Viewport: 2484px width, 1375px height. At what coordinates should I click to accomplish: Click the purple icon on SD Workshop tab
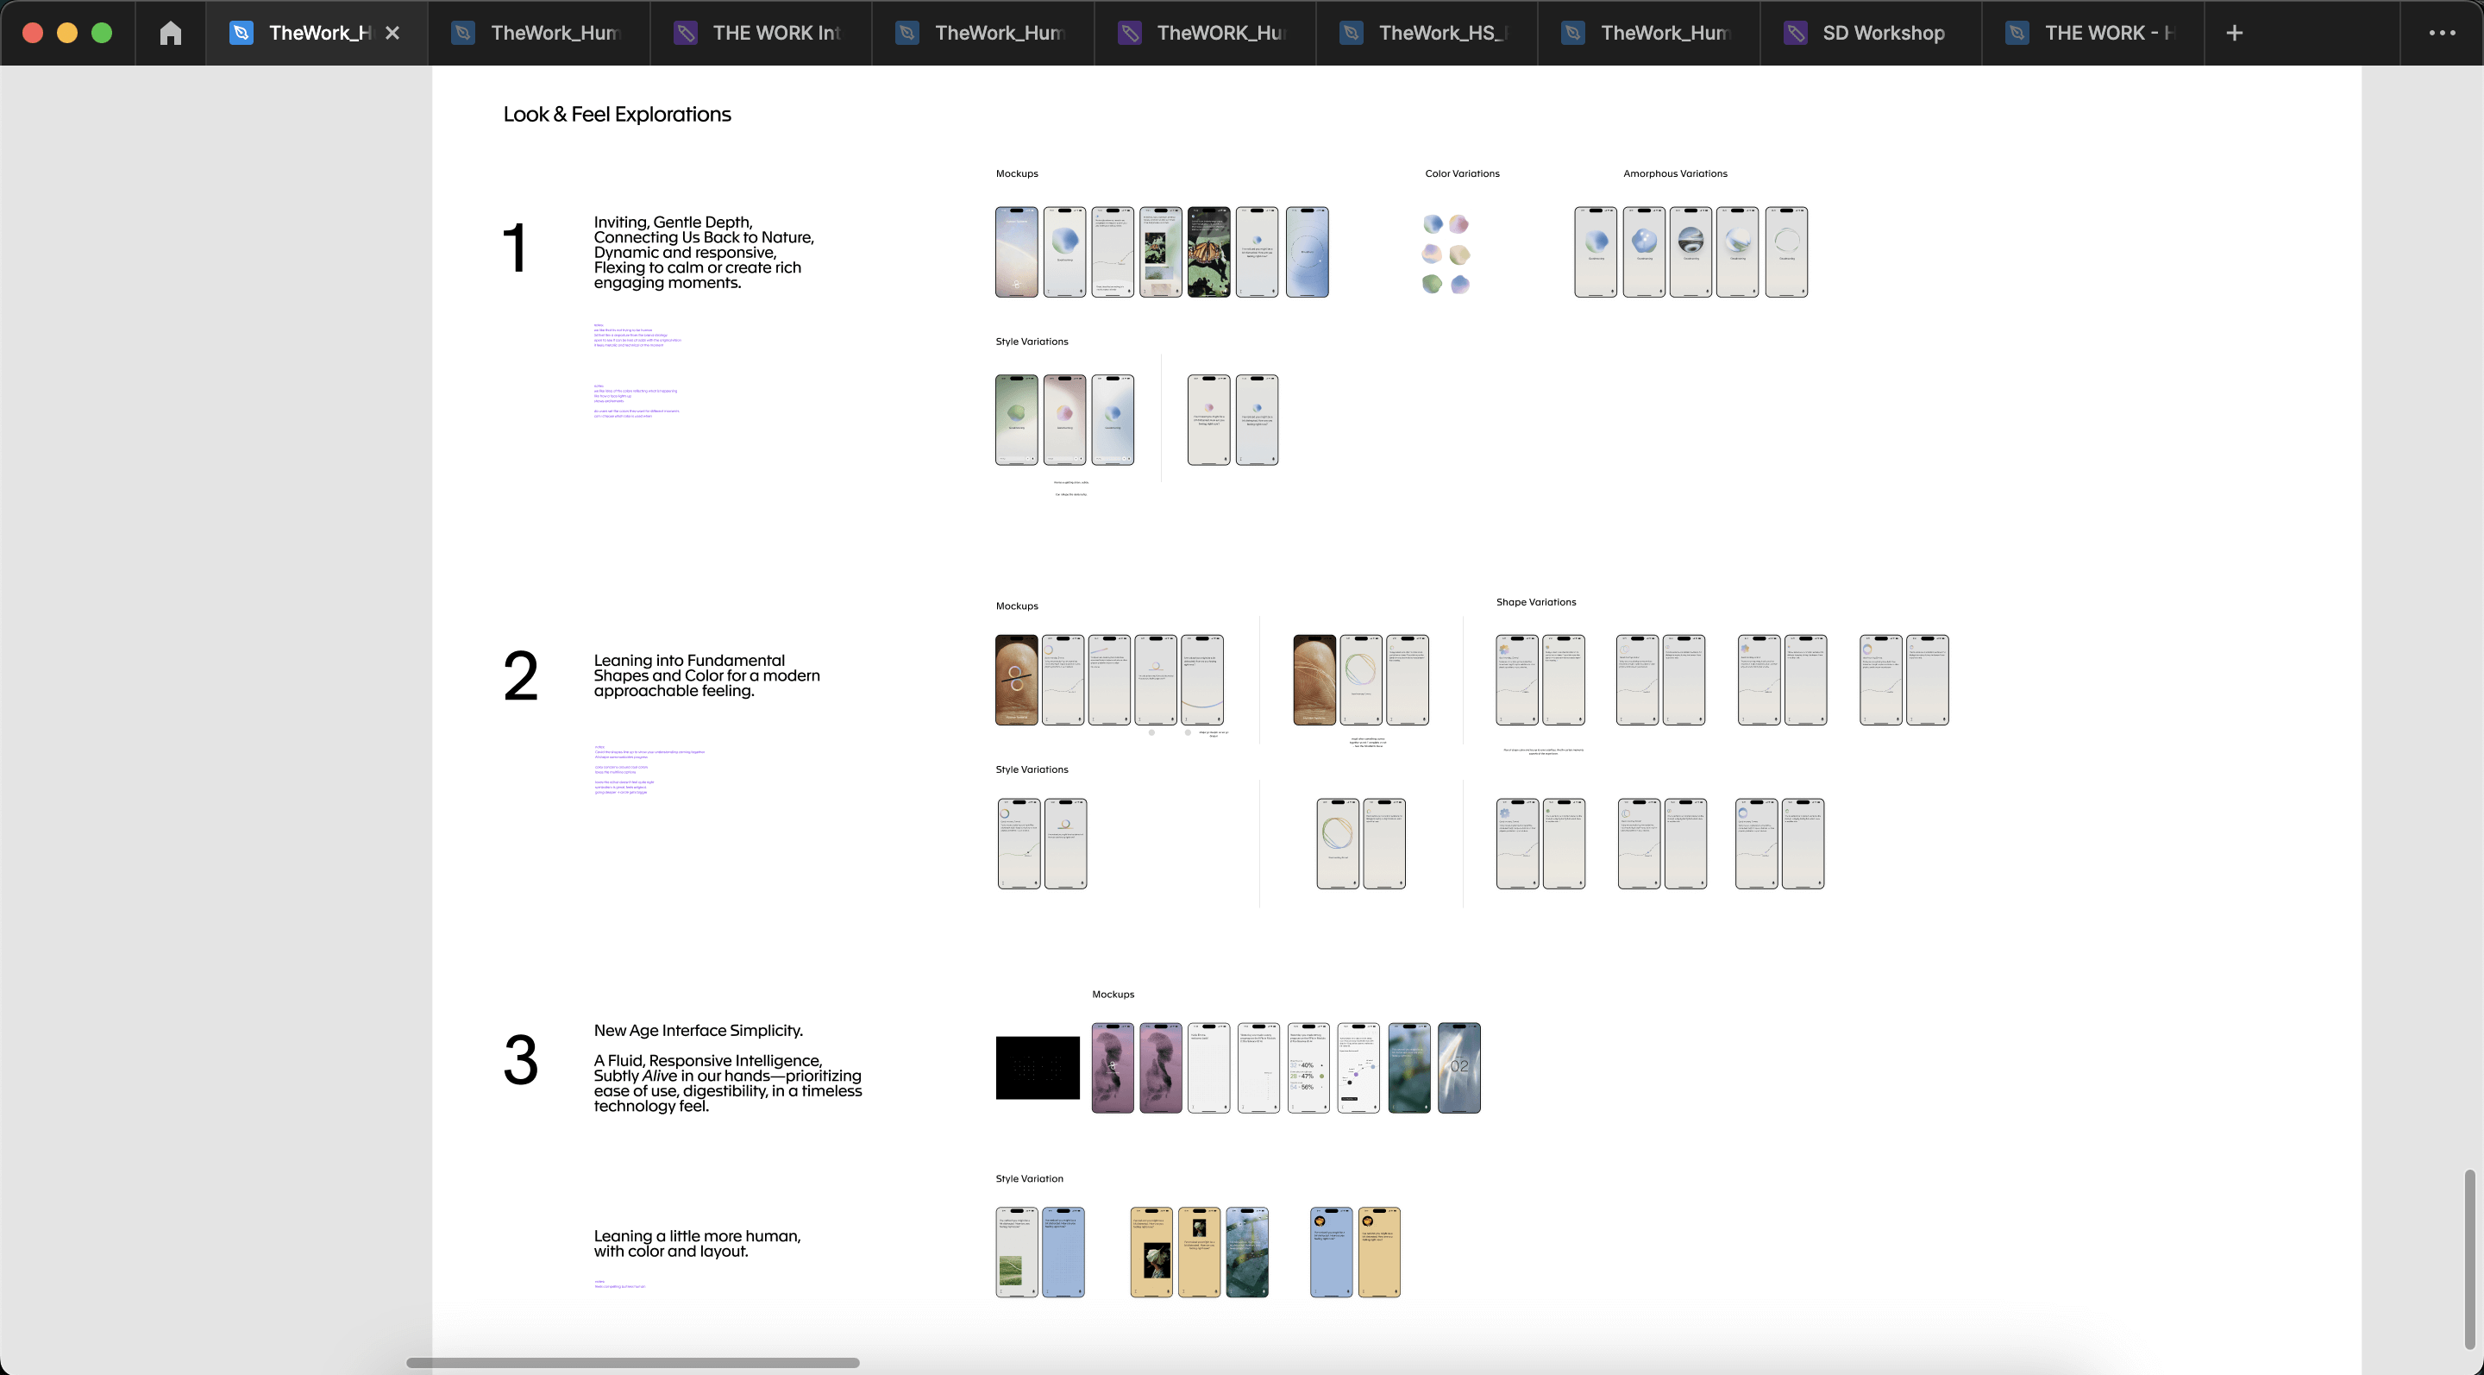tap(1796, 33)
